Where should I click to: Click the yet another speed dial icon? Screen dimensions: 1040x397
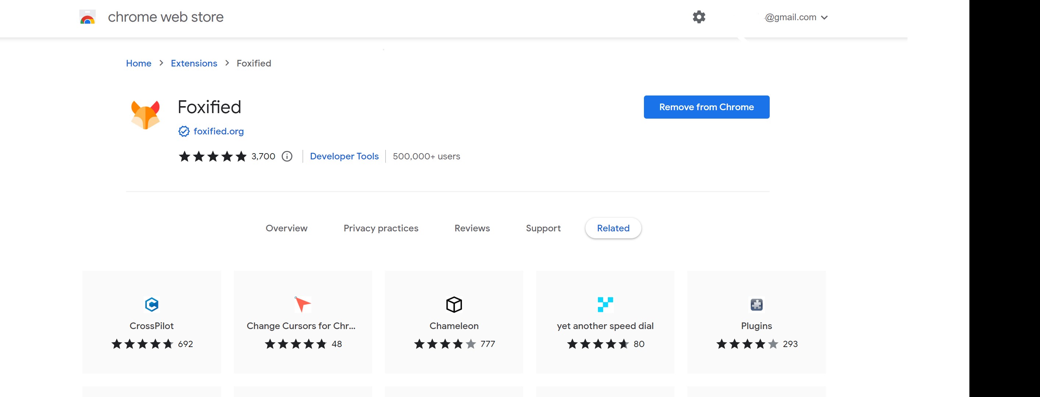[x=605, y=305]
